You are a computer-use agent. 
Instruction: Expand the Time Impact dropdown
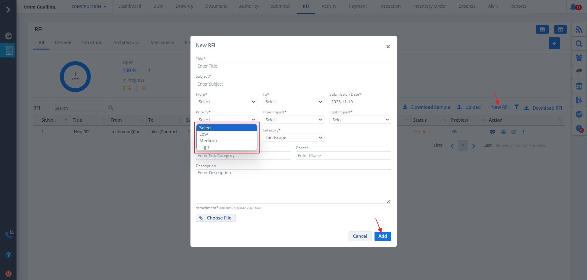pos(293,120)
